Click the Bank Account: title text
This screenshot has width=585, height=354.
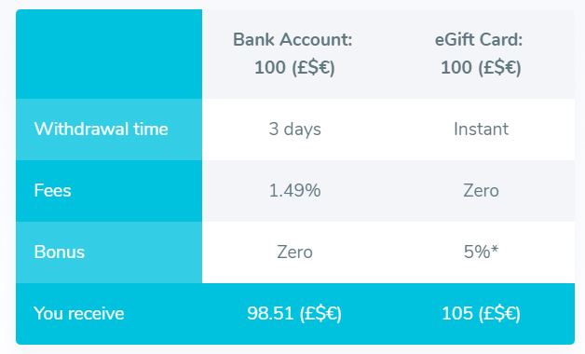[x=292, y=39]
